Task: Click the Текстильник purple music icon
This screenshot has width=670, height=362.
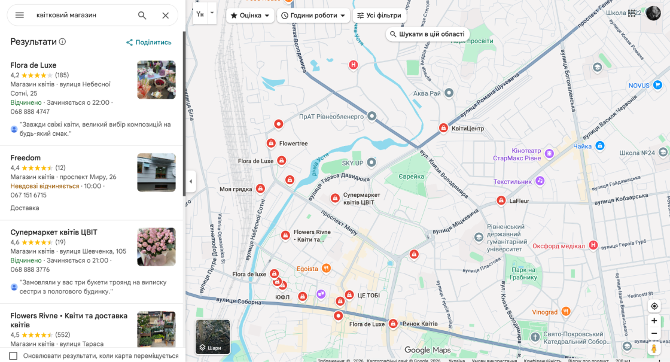Action: (x=540, y=181)
